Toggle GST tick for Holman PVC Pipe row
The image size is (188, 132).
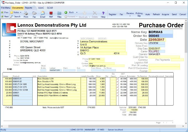117,93
